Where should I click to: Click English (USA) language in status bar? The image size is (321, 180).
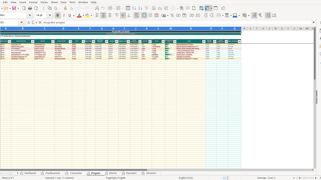click(186, 178)
